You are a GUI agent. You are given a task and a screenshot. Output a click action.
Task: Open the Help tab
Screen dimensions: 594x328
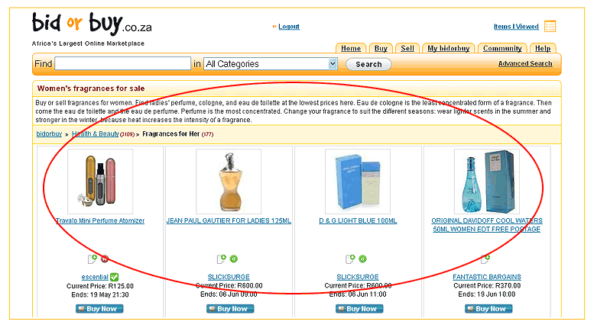[543, 48]
